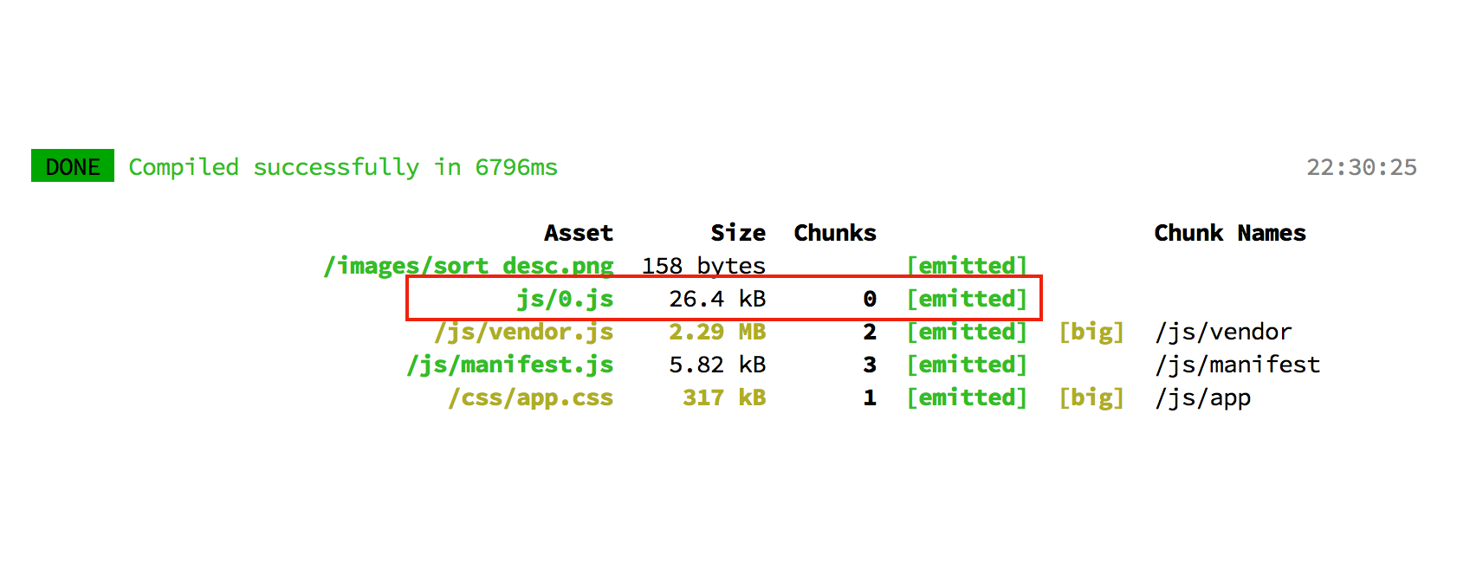The height and width of the screenshot is (575, 1457).
Task: Select asset /js/vendor.js
Action: coord(524,332)
